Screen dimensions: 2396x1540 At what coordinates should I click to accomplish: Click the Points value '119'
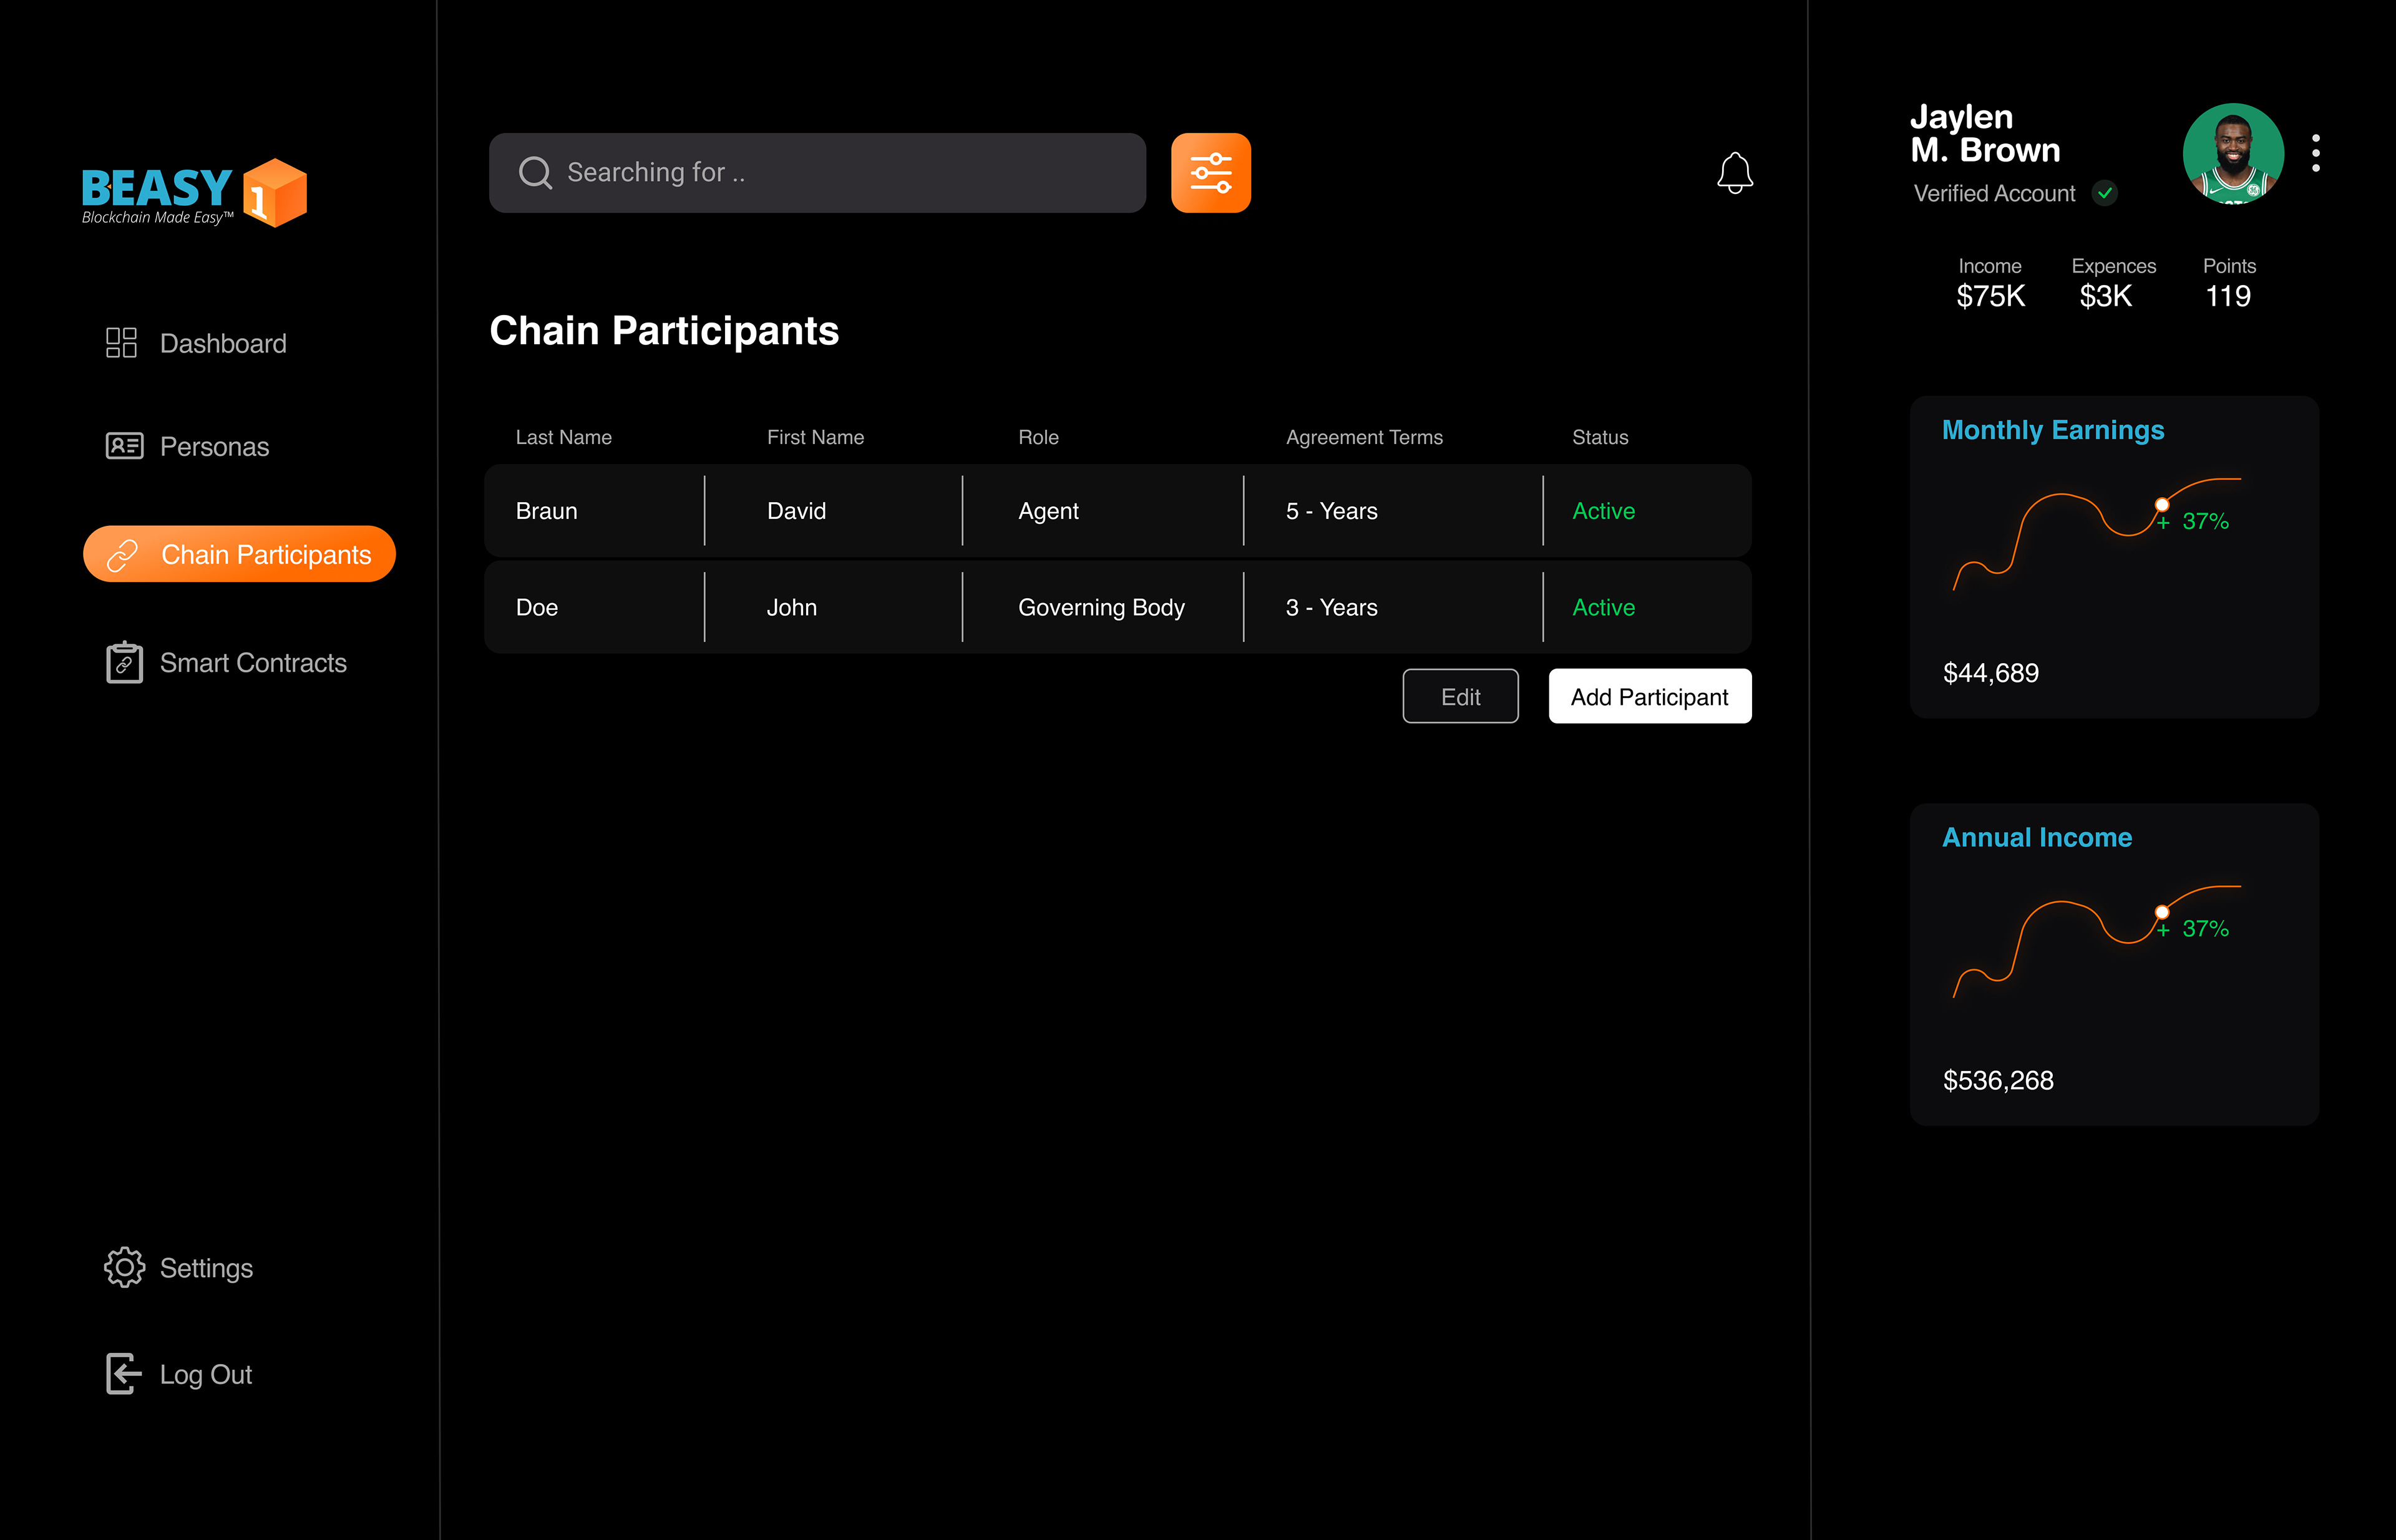(x=2228, y=296)
